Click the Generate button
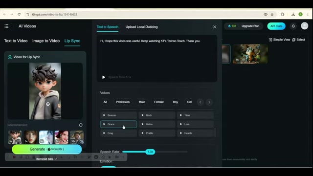313x176 pixels. (x=47, y=149)
